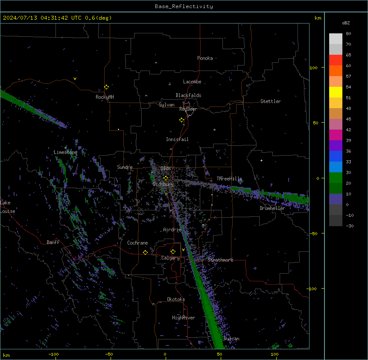Pick the slate blue 0-10 dBZ legend swatch
Viewport: 368px width, 360px height.
point(336,199)
